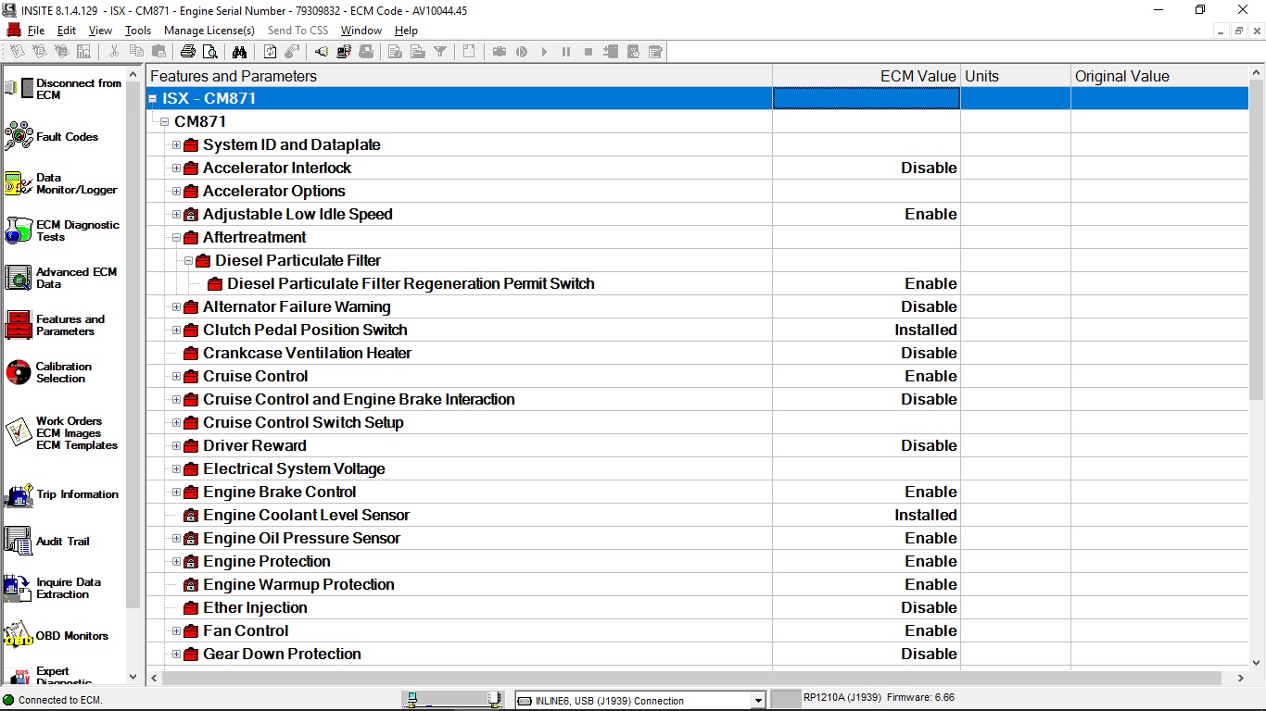Image resolution: width=1266 pixels, height=711 pixels.
Task: Open the Manage License(s) menu
Action: [209, 31]
